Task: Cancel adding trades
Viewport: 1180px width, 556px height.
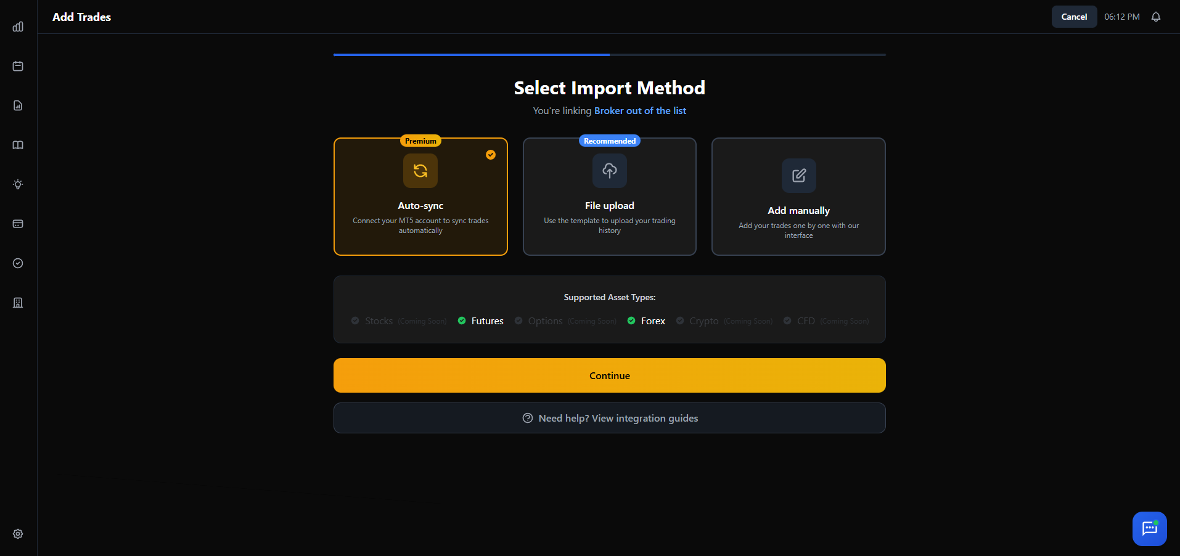Action: coord(1073,17)
